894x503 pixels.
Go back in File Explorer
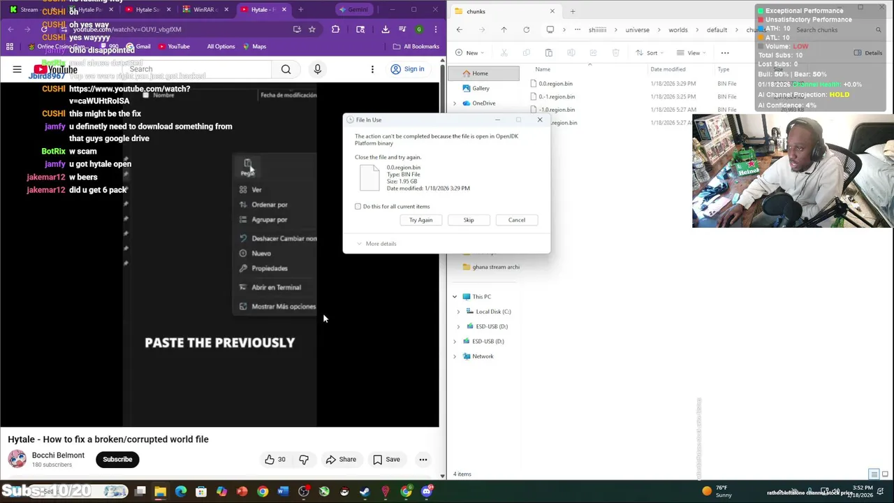[x=459, y=30]
